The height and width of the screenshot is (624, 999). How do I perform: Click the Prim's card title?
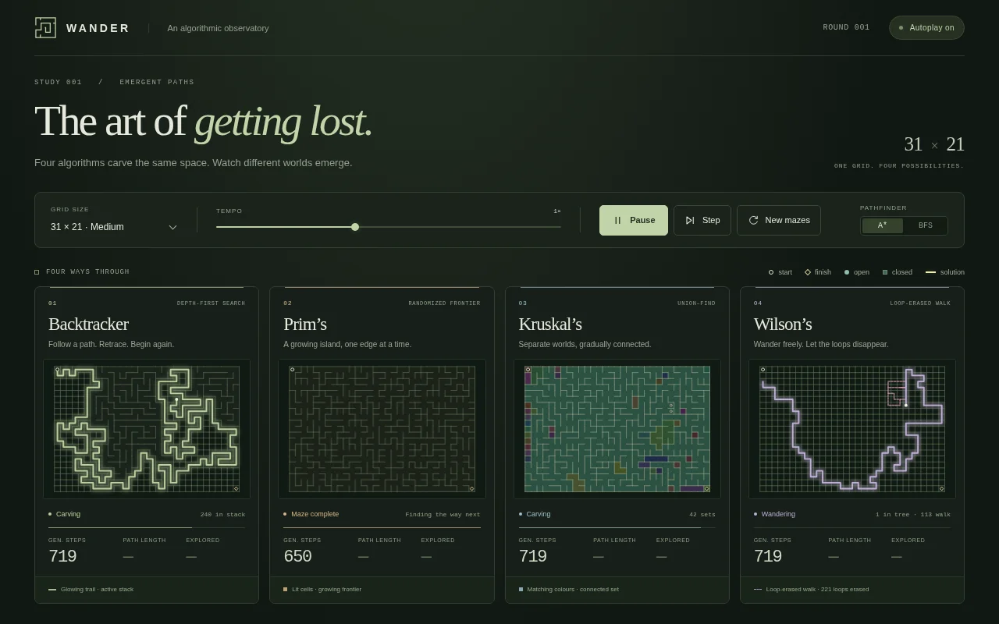pyautogui.click(x=305, y=324)
